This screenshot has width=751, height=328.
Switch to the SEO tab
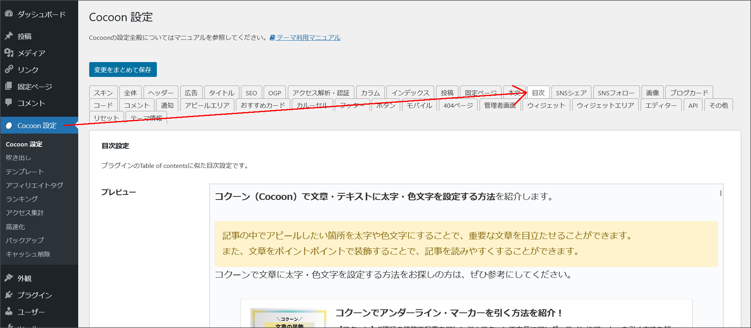[x=251, y=93]
